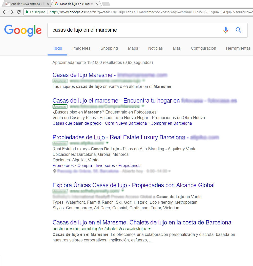Click the location pin icon under atipika result

pos(55,171)
